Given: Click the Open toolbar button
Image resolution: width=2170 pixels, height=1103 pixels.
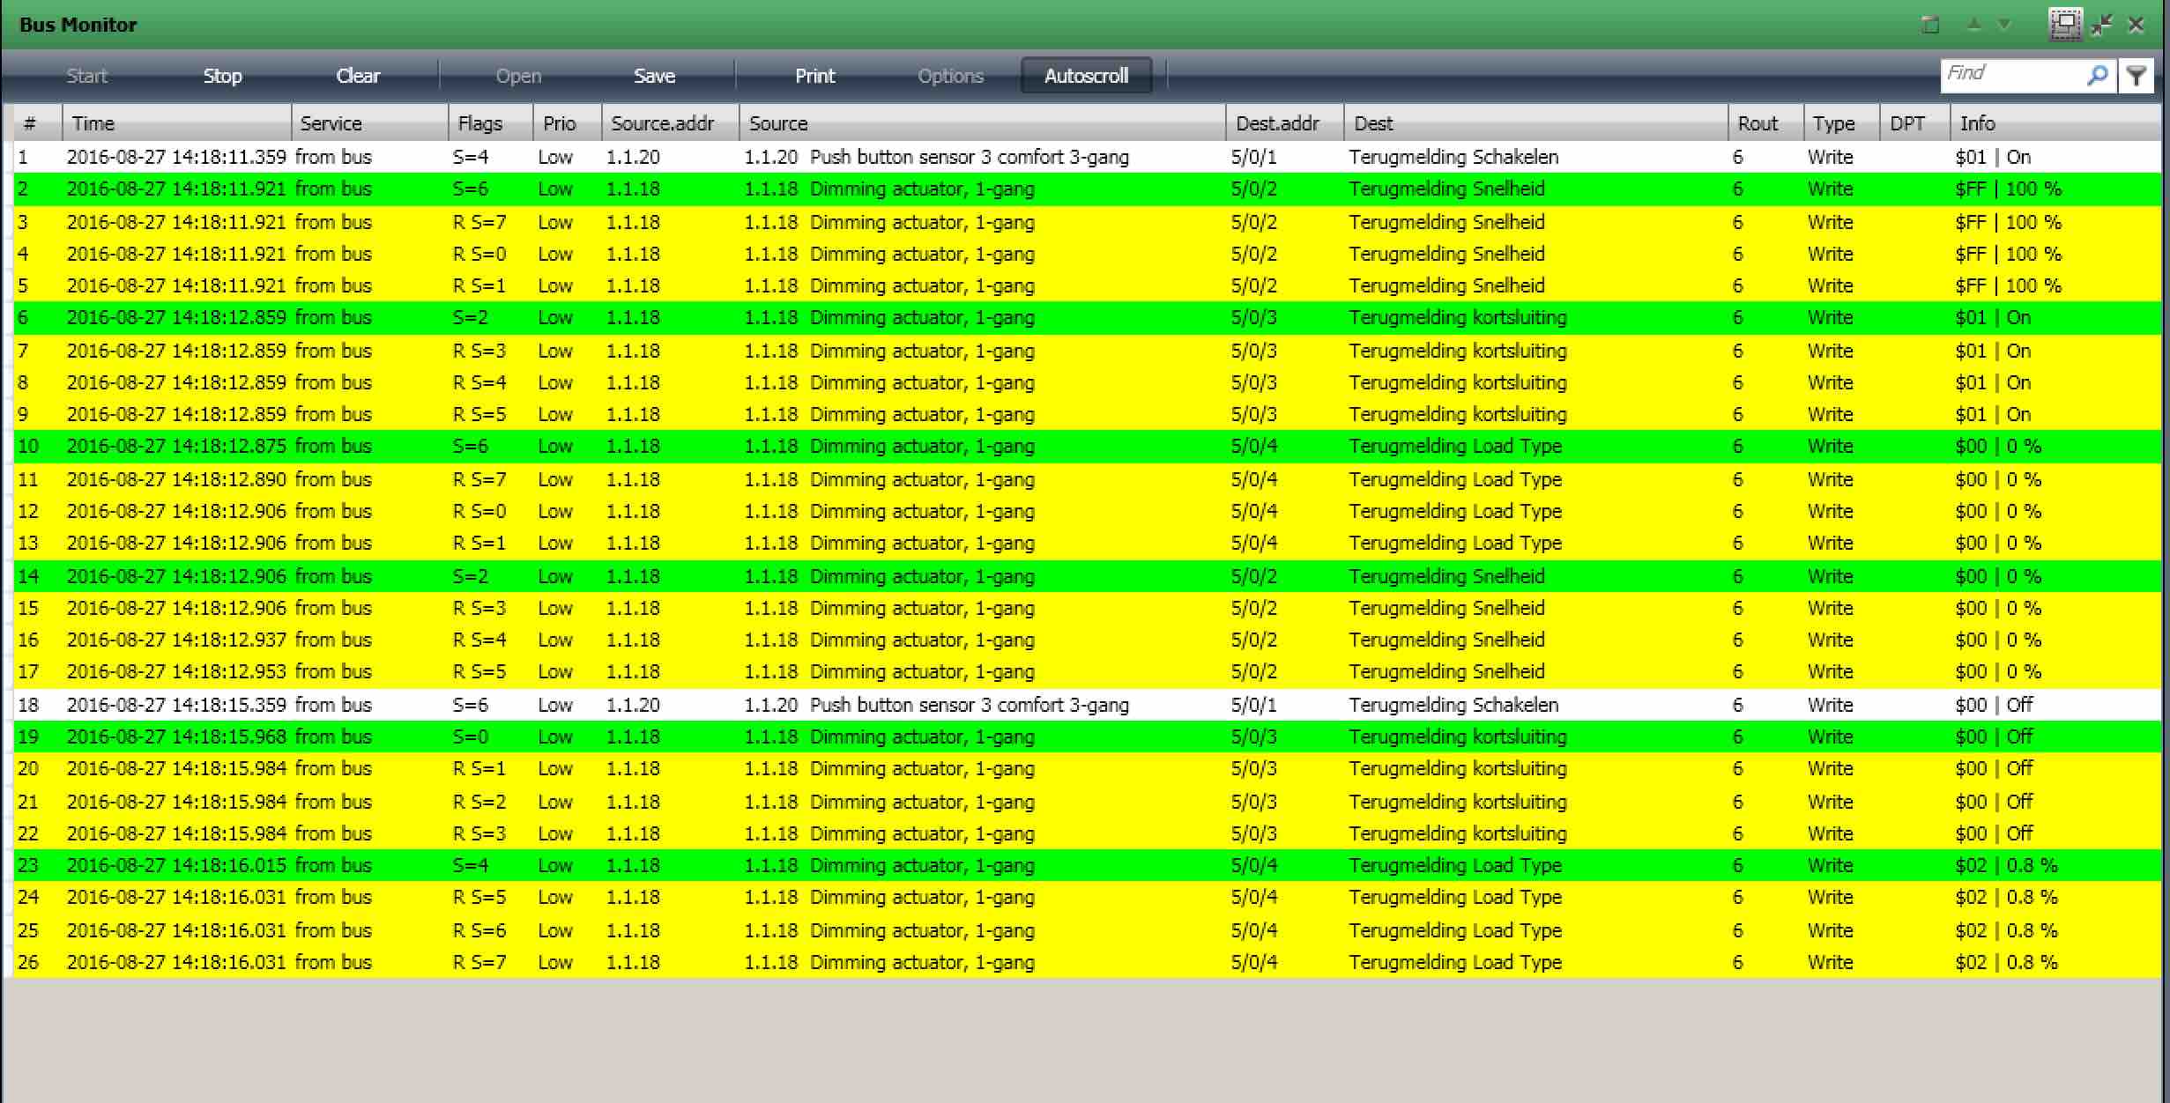Looking at the screenshot, I should [518, 76].
